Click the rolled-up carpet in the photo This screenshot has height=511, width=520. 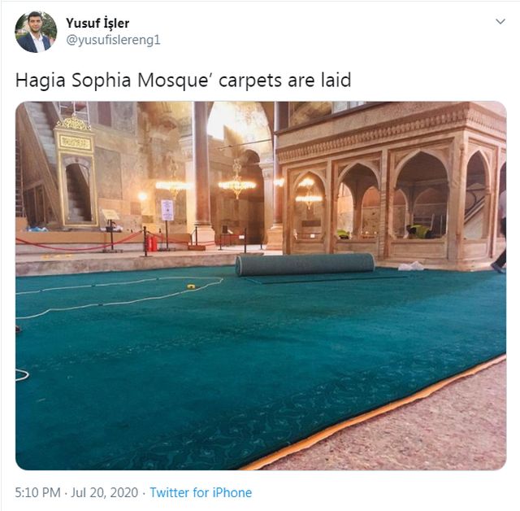[305, 264]
